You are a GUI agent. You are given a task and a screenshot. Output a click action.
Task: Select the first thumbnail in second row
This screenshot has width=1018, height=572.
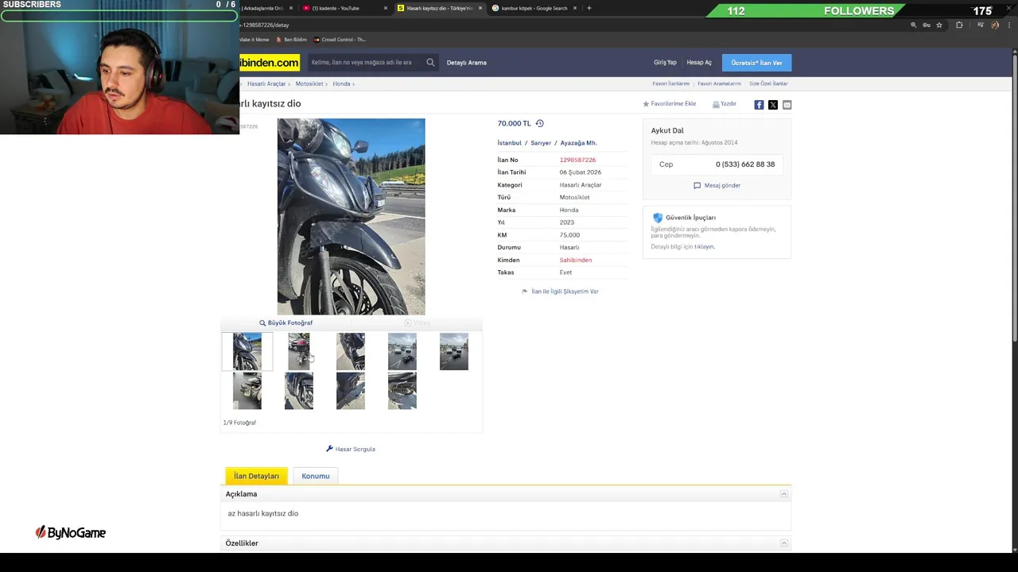pos(247,391)
